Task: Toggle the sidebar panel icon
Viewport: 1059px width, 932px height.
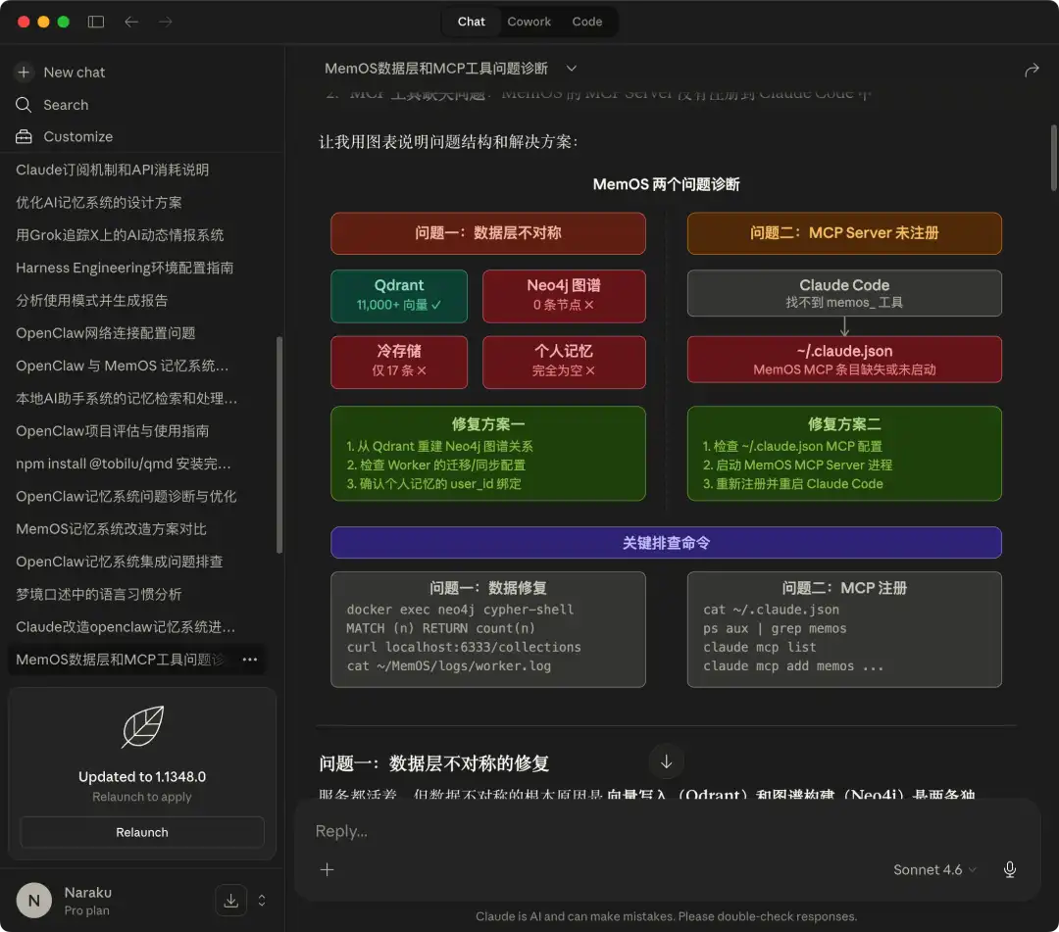Action: point(96,22)
